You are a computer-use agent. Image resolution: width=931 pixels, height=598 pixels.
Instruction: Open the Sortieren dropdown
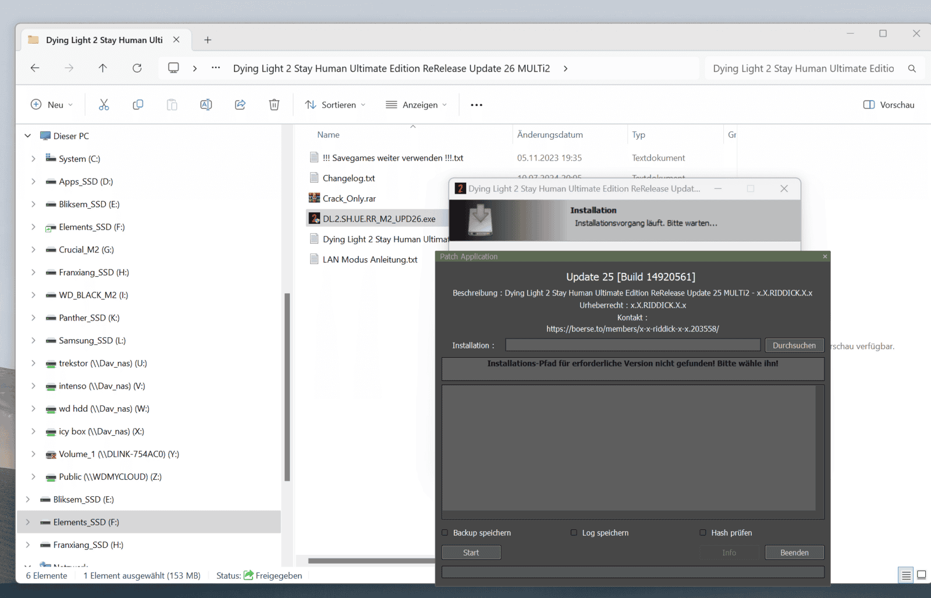[x=335, y=105]
